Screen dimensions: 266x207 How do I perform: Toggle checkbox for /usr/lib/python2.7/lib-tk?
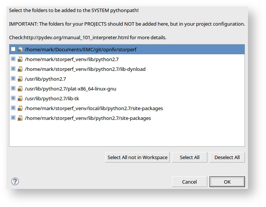pos(14,98)
